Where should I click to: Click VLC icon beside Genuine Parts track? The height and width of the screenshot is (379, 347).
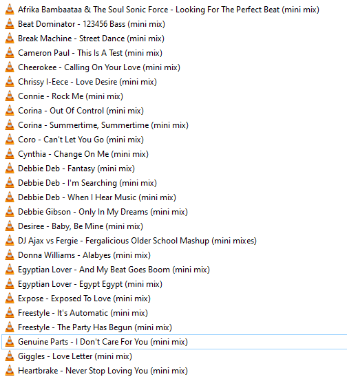[10, 342]
